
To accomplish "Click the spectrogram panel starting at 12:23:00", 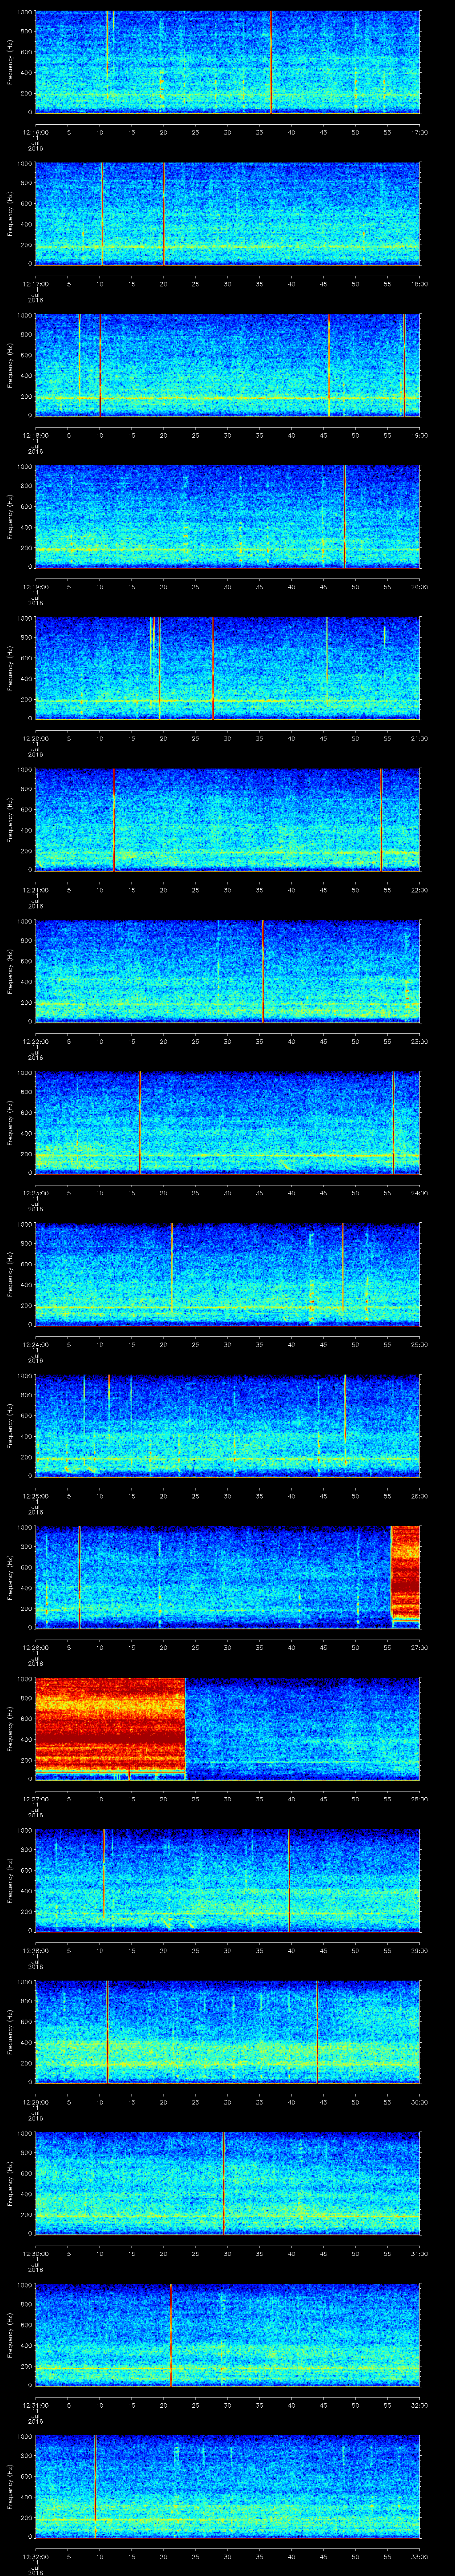I will point(227,1122).
